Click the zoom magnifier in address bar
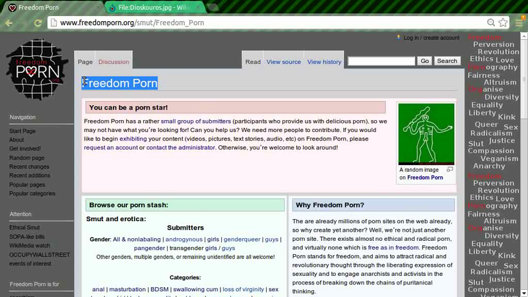Image resolution: width=528 pixels, height=297 pixels. (491, 22)
